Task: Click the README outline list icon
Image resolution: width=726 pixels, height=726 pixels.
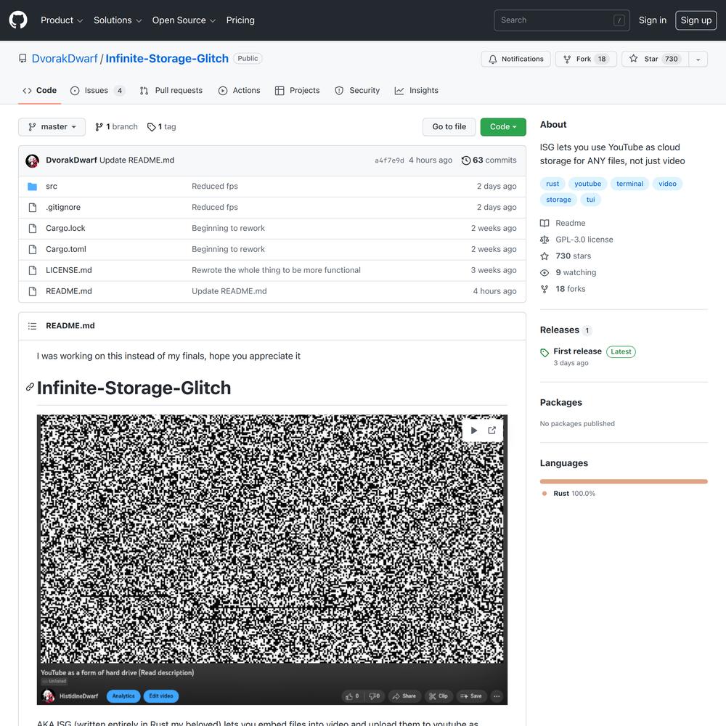Action: [33, 326]
